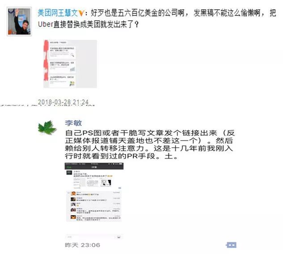The image size is (283, 254).
Task: Click the colorful icon in the third article card
Action: (72, 83)
